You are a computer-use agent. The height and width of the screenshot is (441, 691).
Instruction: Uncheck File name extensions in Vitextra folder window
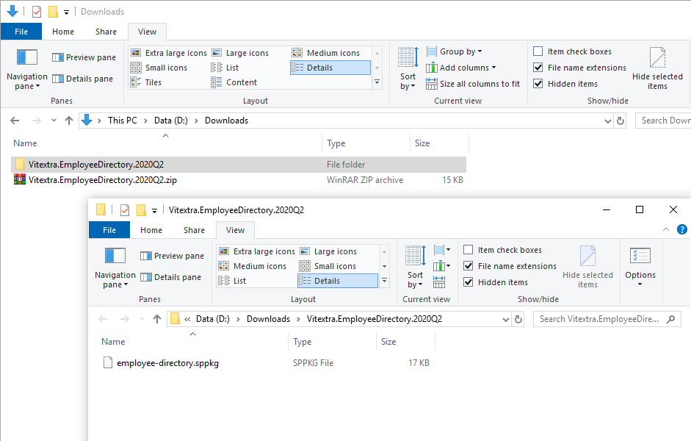click(x=468, y=266)
